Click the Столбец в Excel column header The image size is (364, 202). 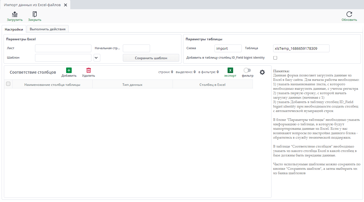213,84
